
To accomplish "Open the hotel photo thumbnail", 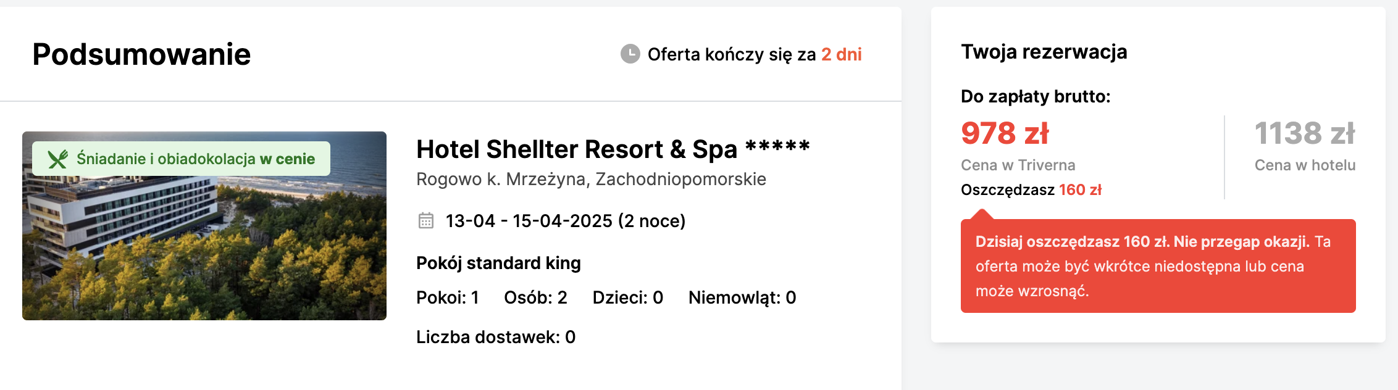I will pos(204,226).
